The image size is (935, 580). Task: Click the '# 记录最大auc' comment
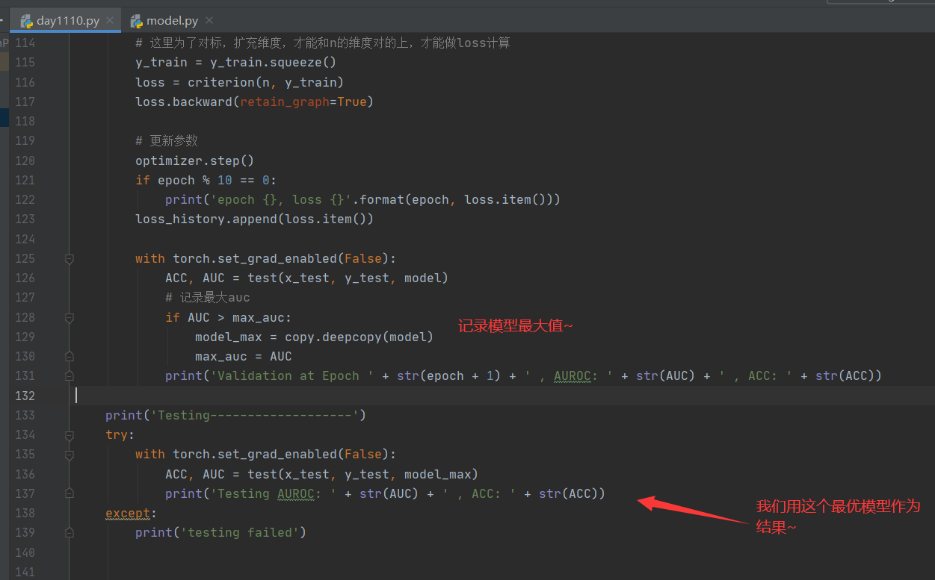coord(207,297)
